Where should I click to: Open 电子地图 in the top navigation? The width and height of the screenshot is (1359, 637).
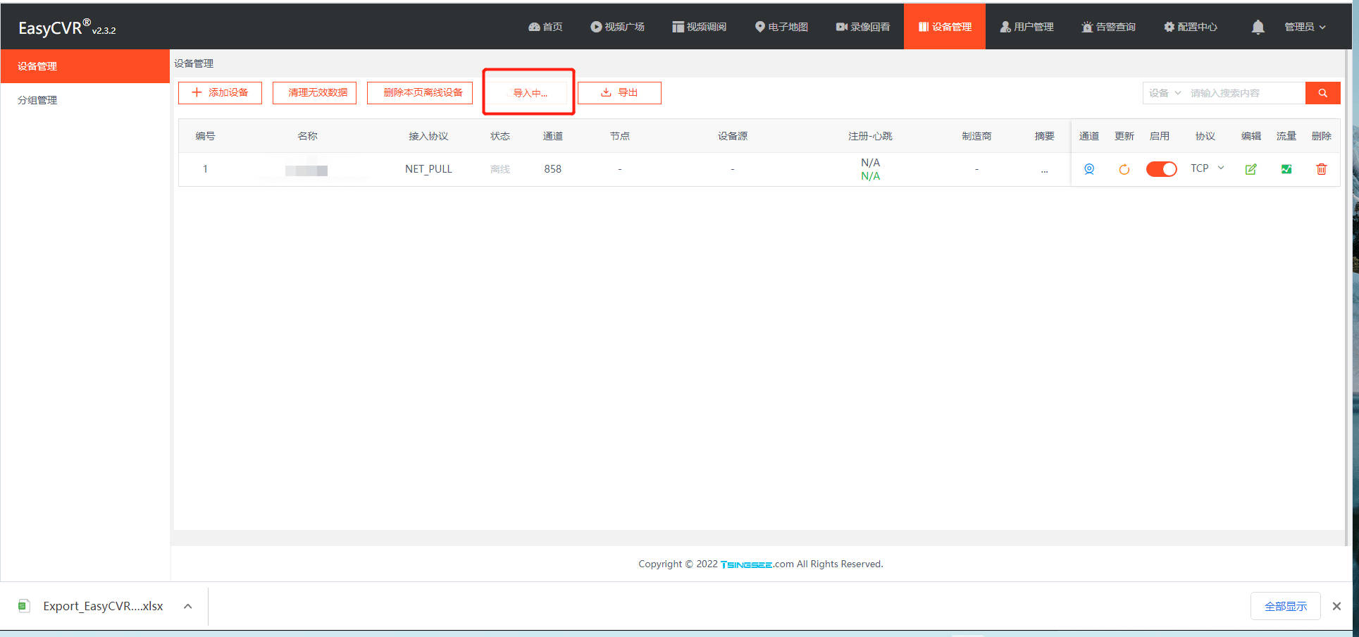coord(781,27)
